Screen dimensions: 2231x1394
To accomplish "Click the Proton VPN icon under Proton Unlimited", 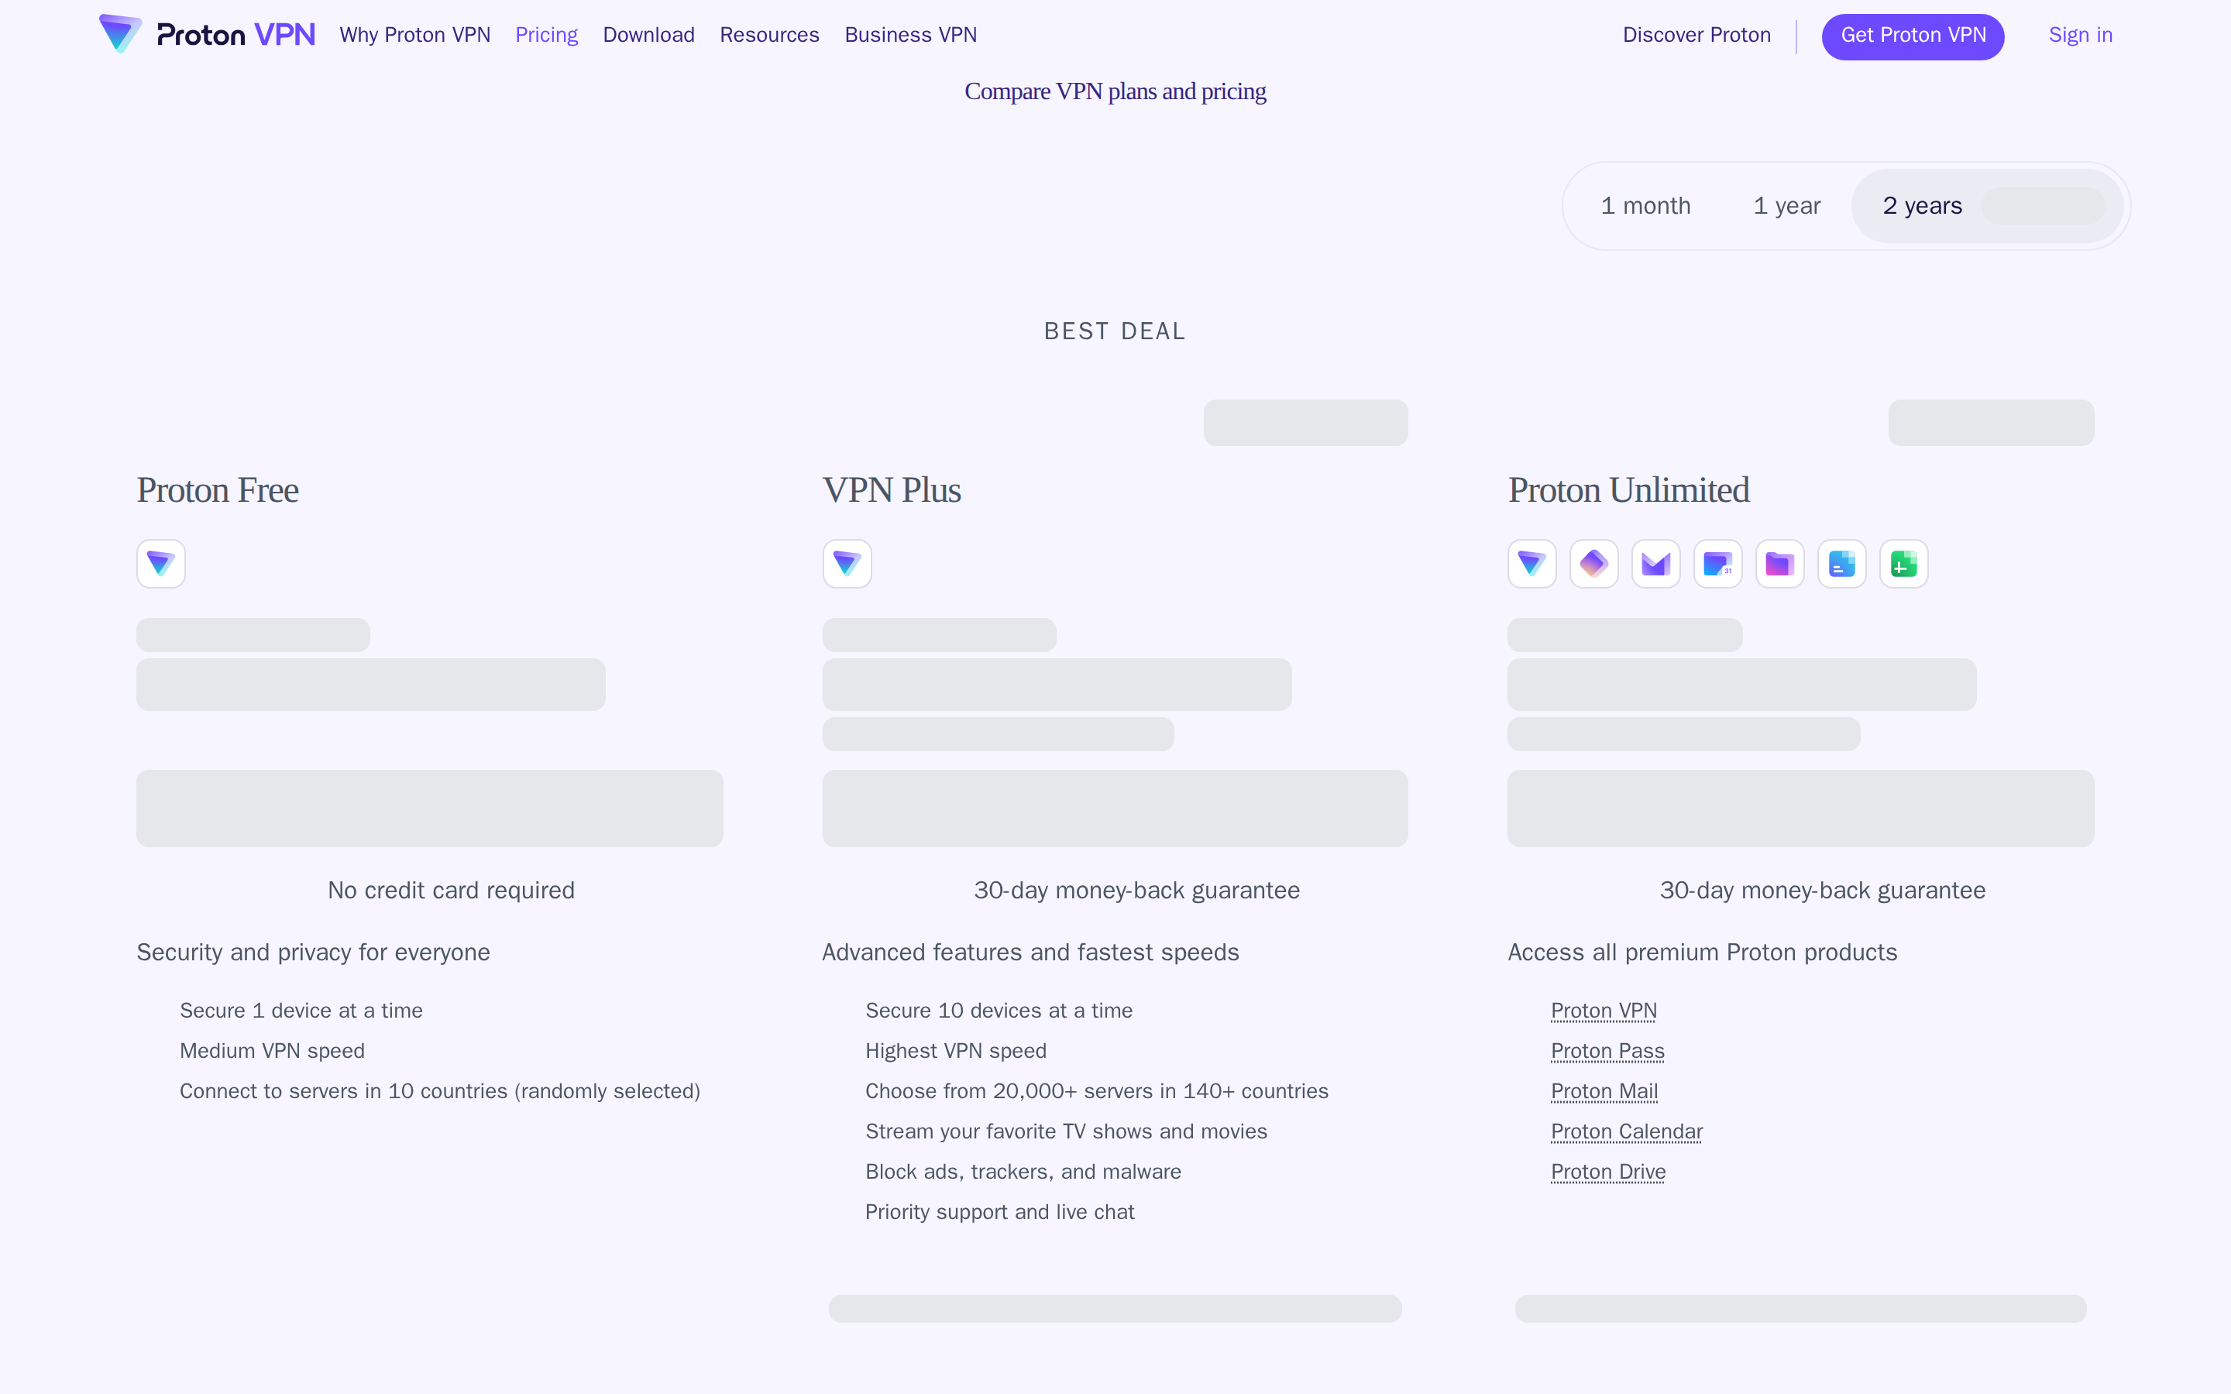I will (x=1532, y=563).
